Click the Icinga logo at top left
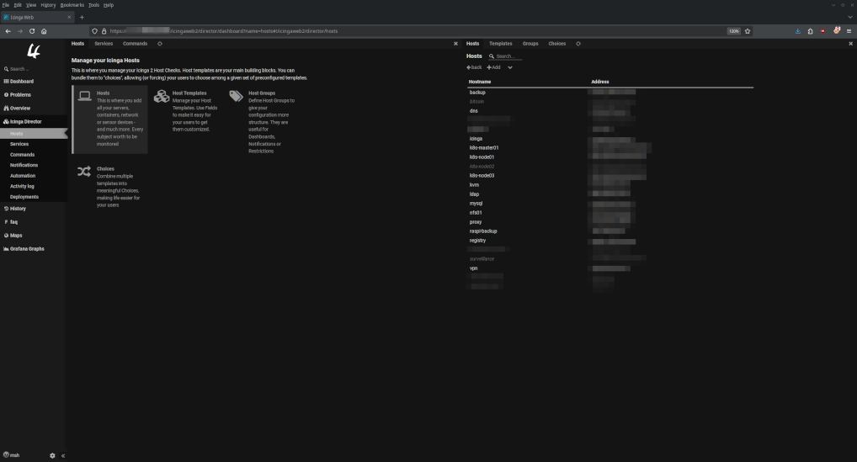 [x=34, y=51]
